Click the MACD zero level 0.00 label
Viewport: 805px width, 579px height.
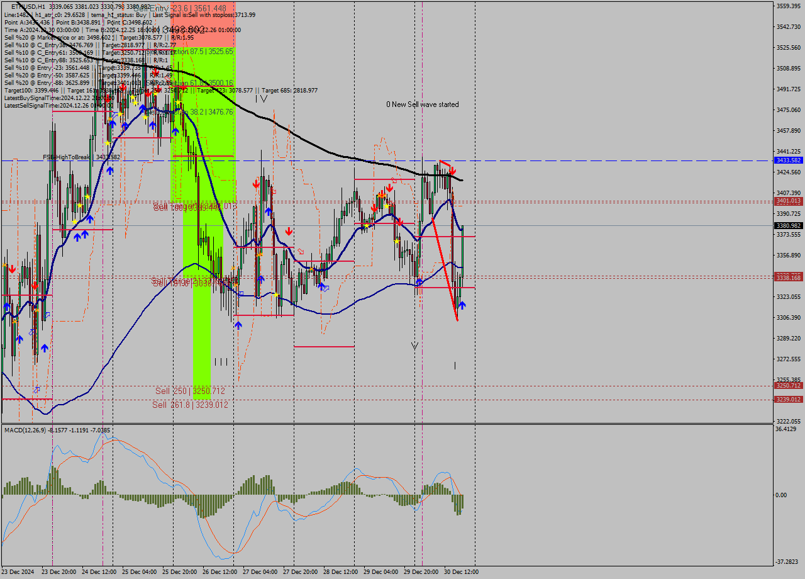780,495
